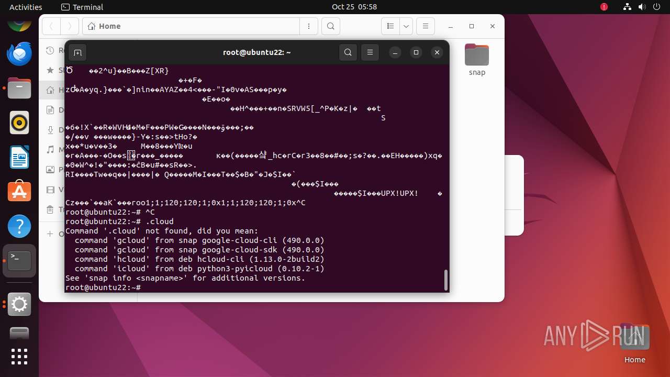The image size is (670, 377).
Task: Launch Thunderbird Mail from dock
Action: tap(19, 54)
